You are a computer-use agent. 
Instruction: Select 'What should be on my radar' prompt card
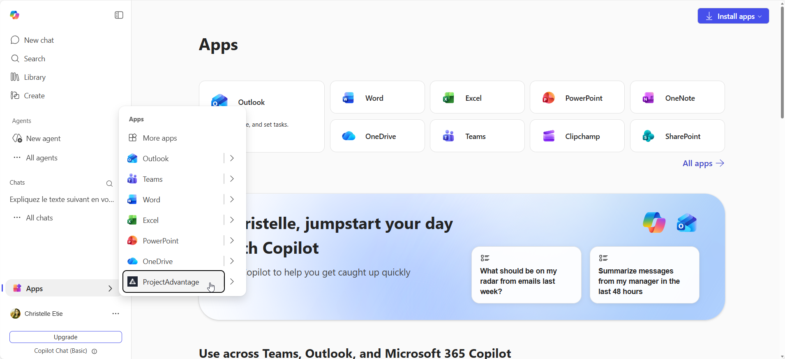[x=526, y=275]
